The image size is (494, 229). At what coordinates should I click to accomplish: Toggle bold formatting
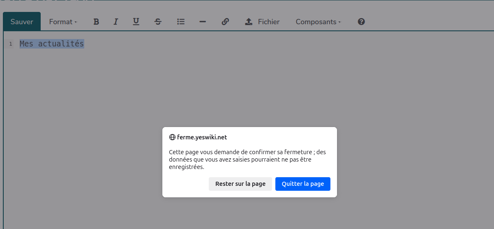(x=96, y=22)
